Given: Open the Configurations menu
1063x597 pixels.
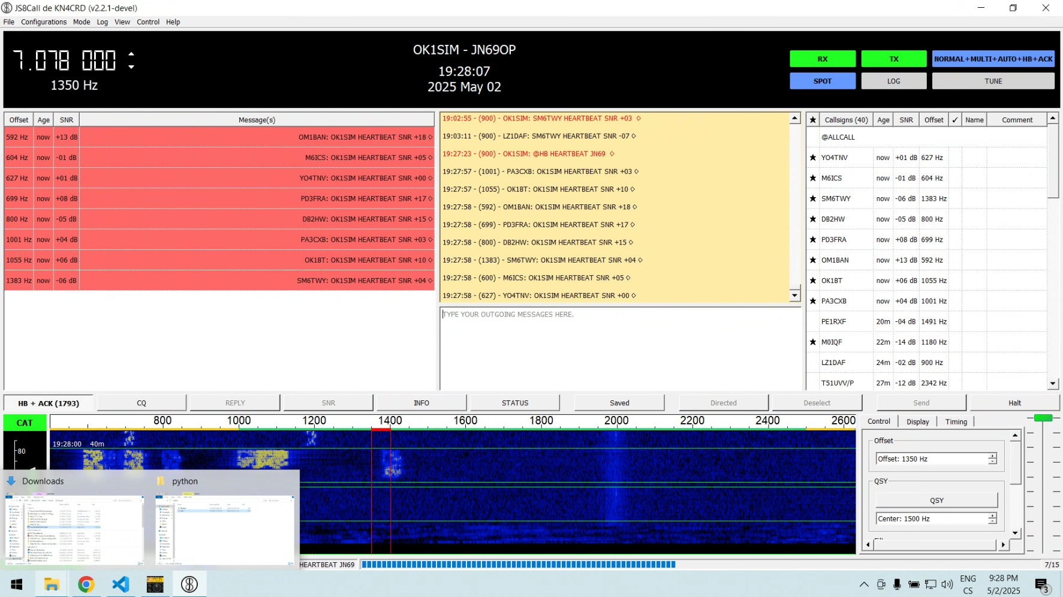Looking at the screenshot, I should [x=44, y=22].
